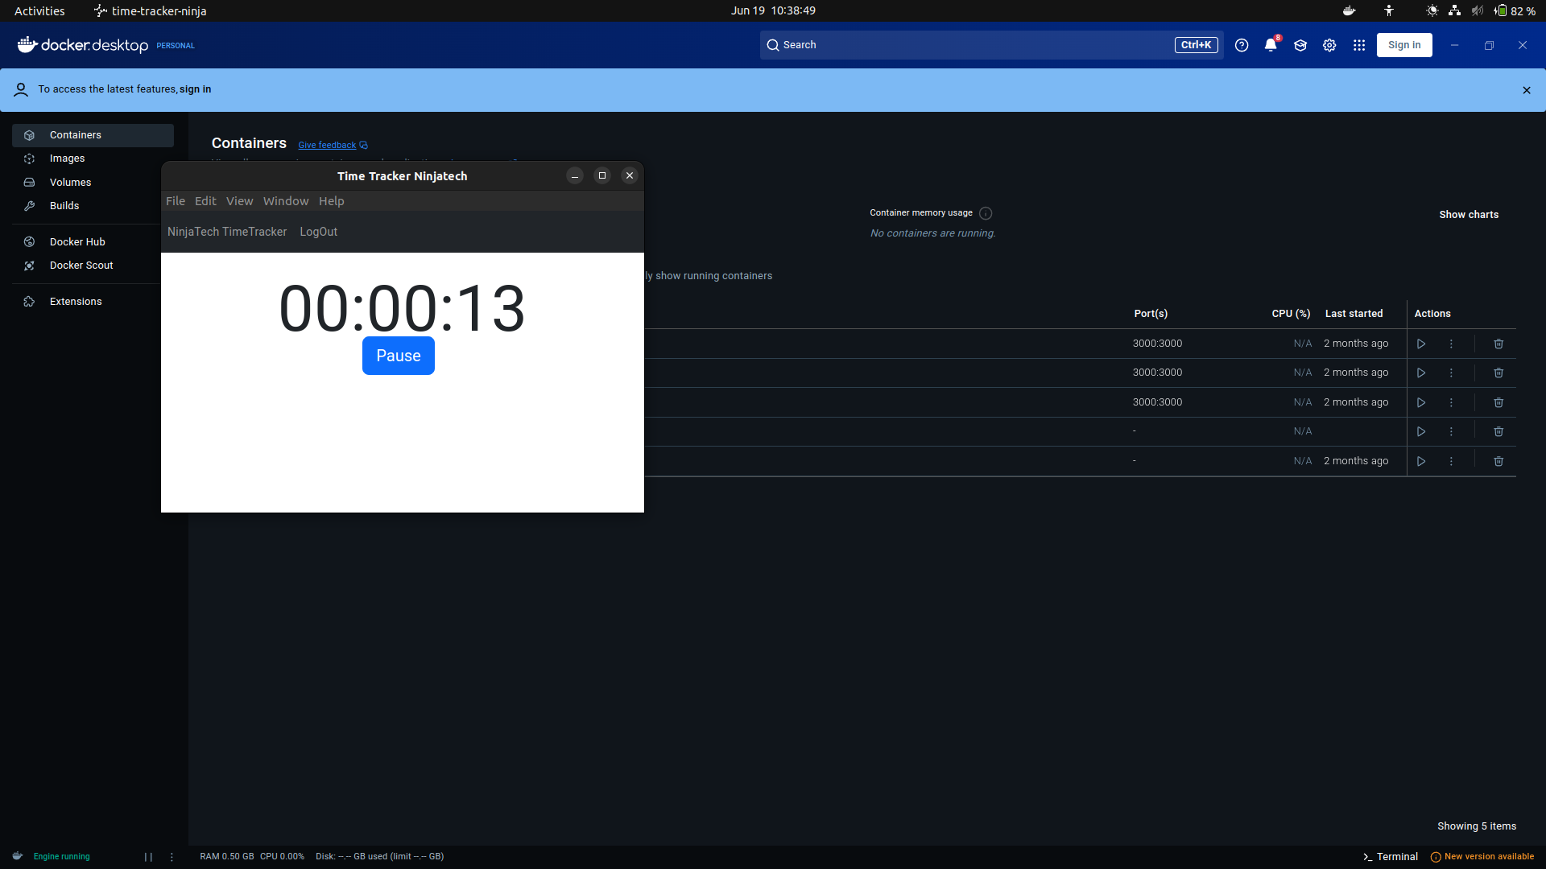Click the Docker help question icon
The height and width of the screenshot is (869, 1546).
[x=1242, y=45]
